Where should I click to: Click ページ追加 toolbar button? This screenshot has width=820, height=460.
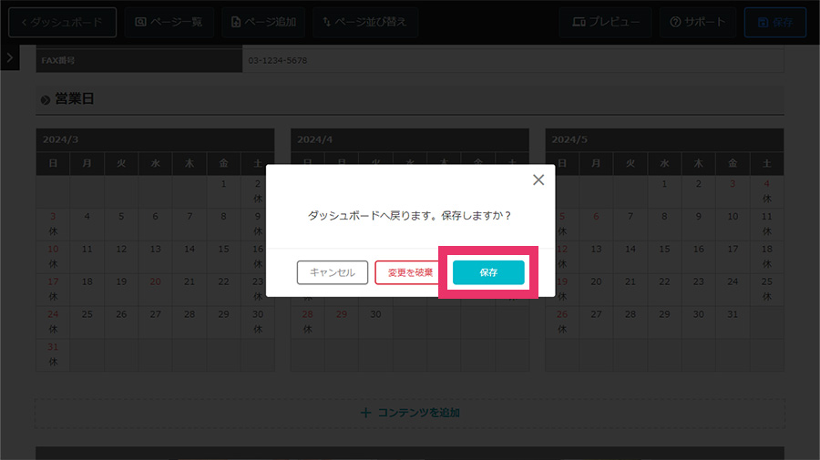point(263,22)
